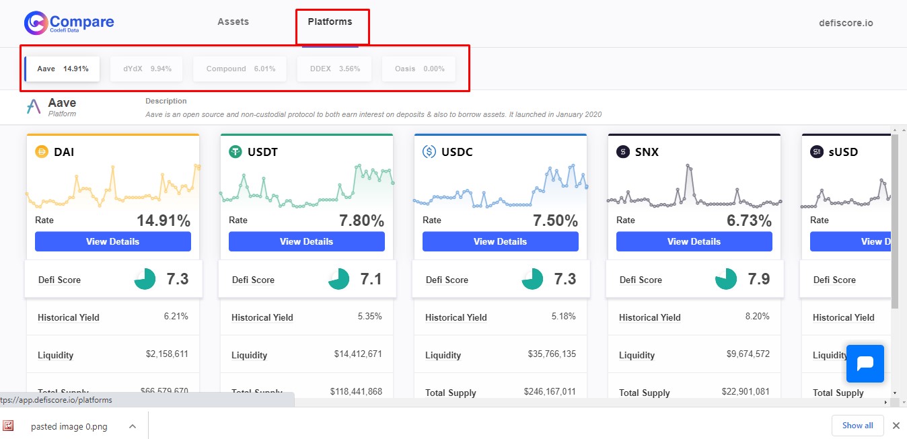
Task: Click the SNX coin icon
Action: [623, 152]
